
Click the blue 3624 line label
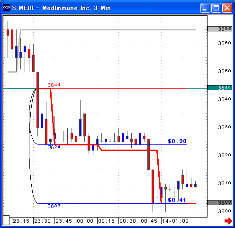coord(54,147)
